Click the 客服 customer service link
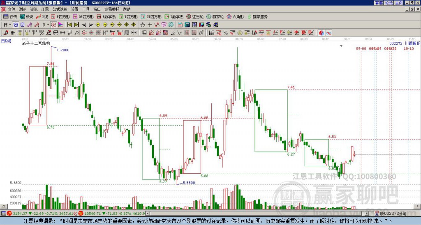 tap(379, 3)
